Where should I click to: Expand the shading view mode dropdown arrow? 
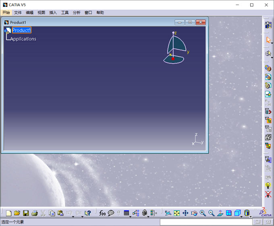click(x=251, y=217)
